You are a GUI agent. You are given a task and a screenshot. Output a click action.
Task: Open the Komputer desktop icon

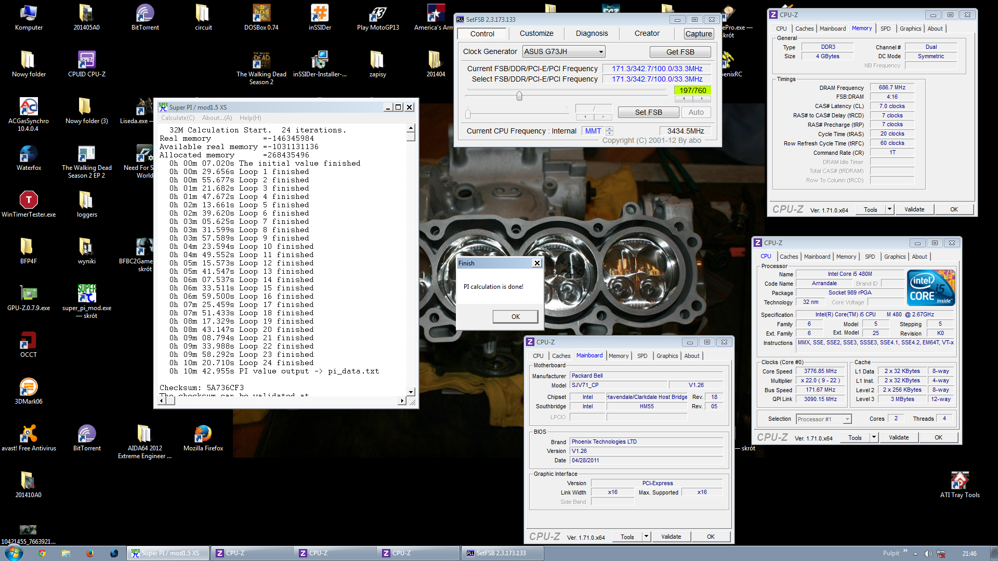pyautogui.click(x=29, y=18)
